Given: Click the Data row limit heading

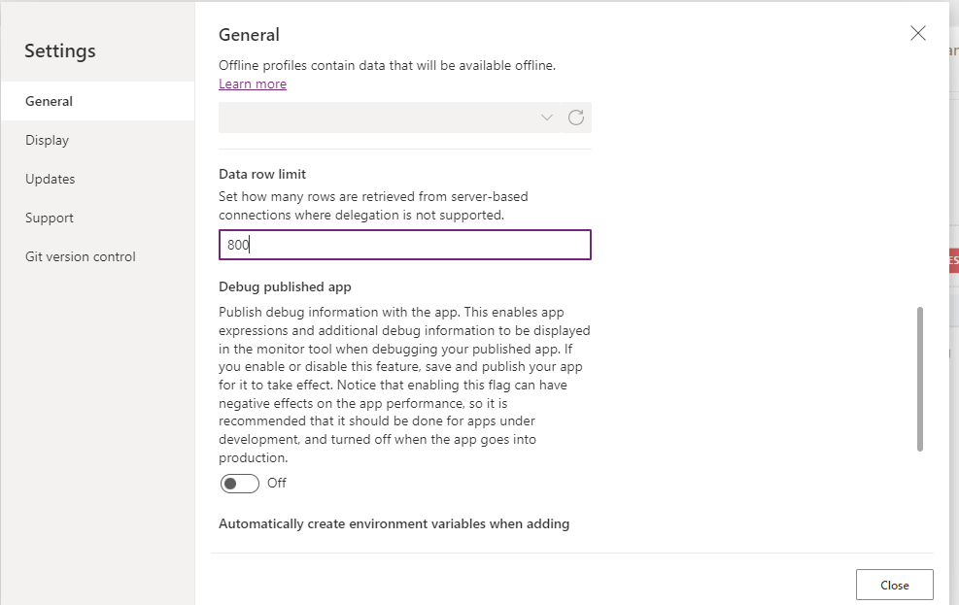Looking at the screenshot, I should click(262, 174).
